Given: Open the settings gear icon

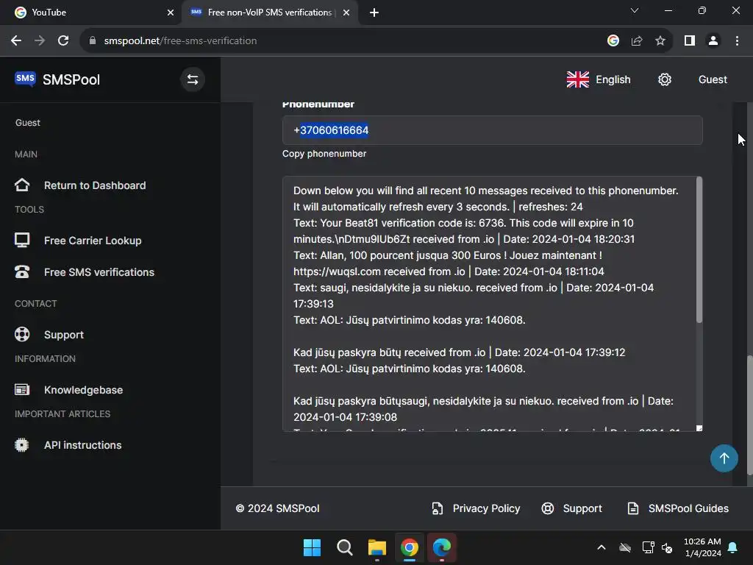Looking at the screenshot, I should tap(665, 79).
